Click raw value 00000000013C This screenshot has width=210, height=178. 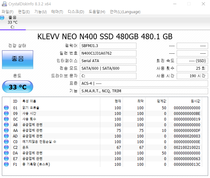187,165
